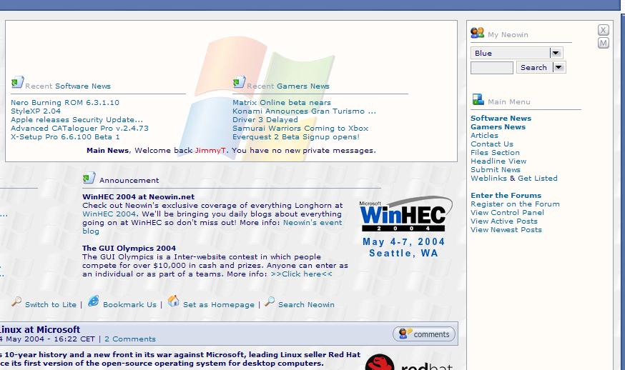625x370 pixels.
Task: Click the Bookmark Us Internet Explorer icon
Action: pos(93,301)
